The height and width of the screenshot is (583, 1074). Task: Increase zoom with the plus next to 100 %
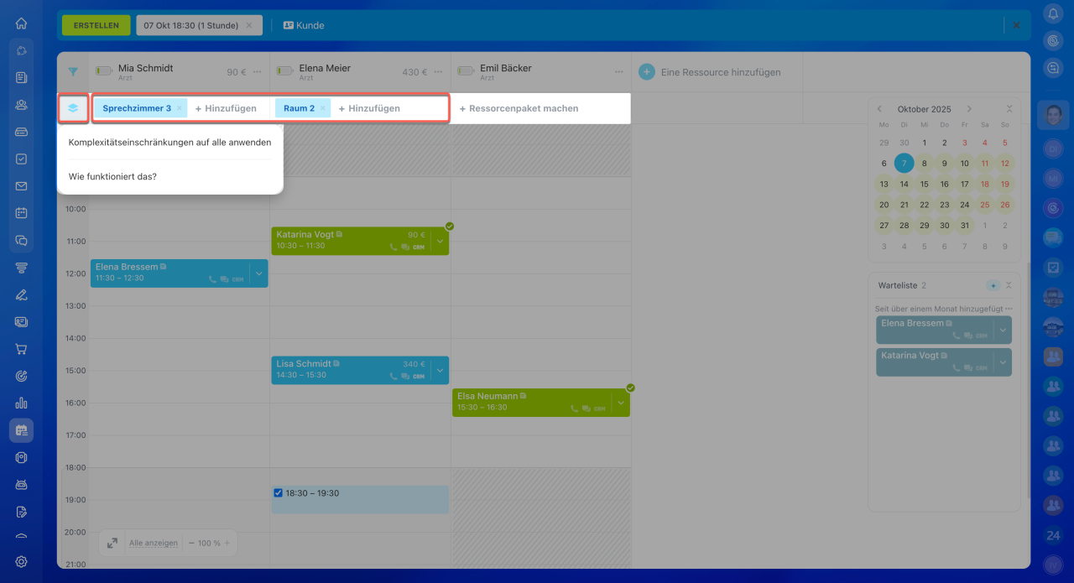tap(227, 543)
